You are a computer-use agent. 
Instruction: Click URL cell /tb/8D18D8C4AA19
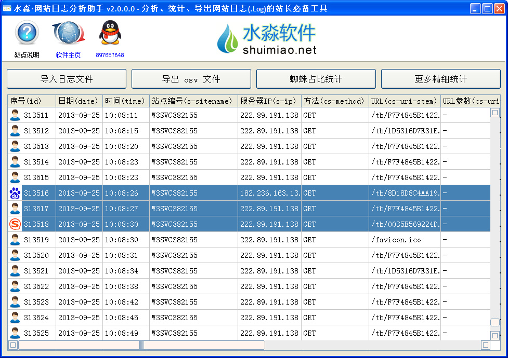(x=405, y=193)
